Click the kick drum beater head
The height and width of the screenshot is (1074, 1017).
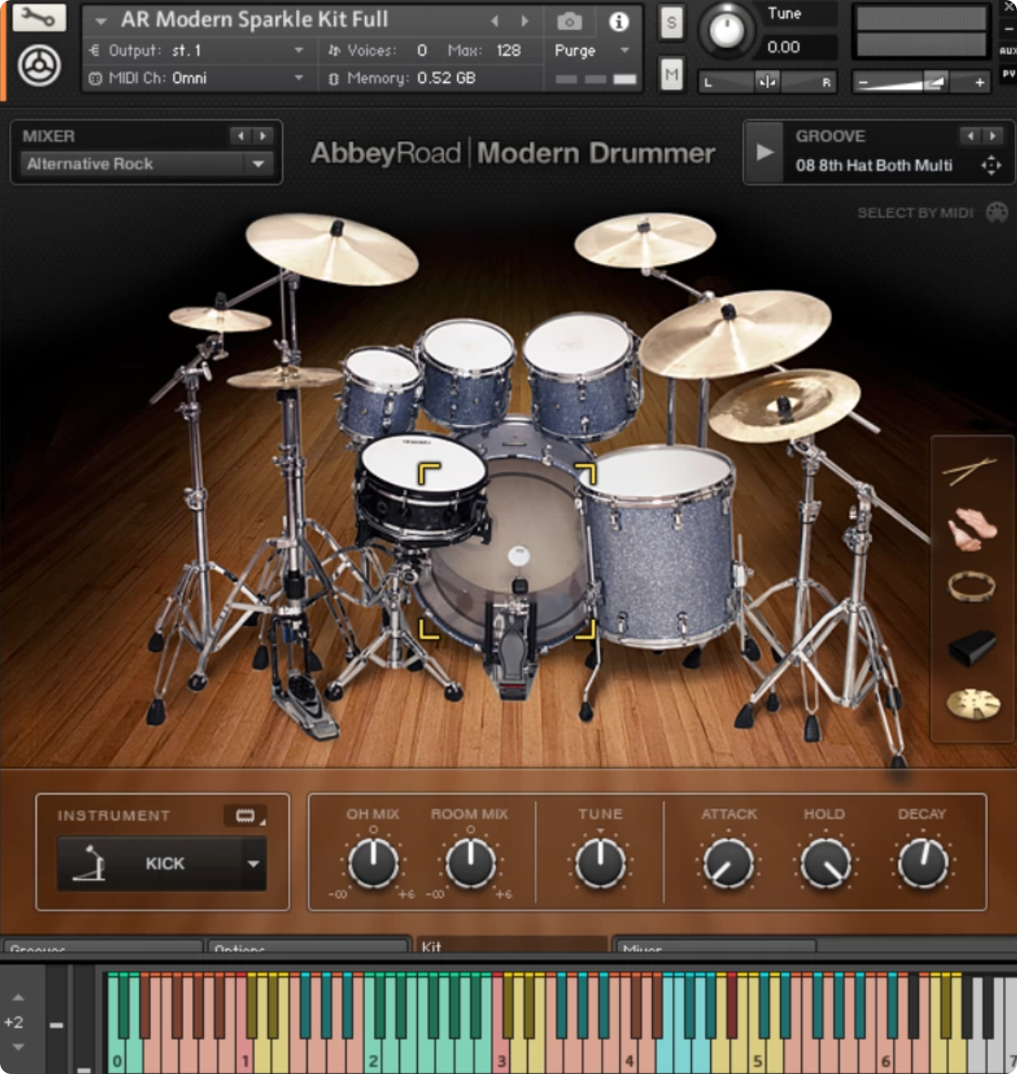click(x=519, y=555)
